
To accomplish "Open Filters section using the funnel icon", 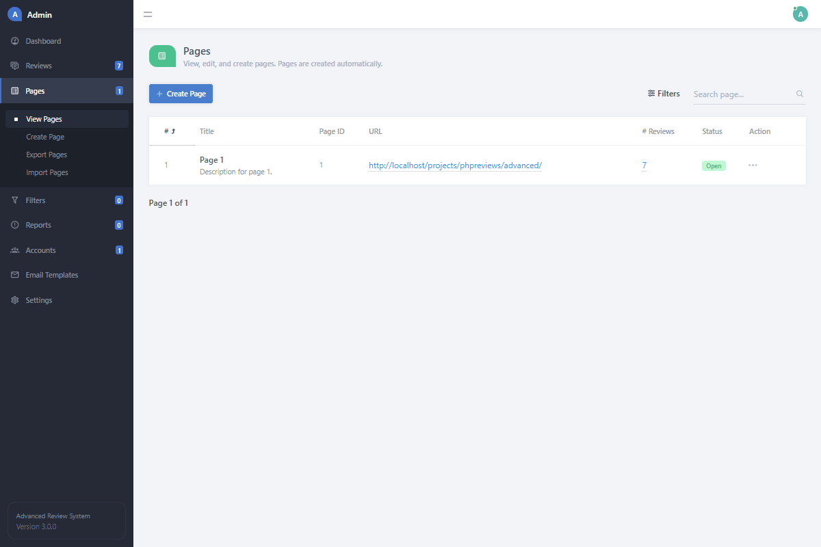I will 14,200.
